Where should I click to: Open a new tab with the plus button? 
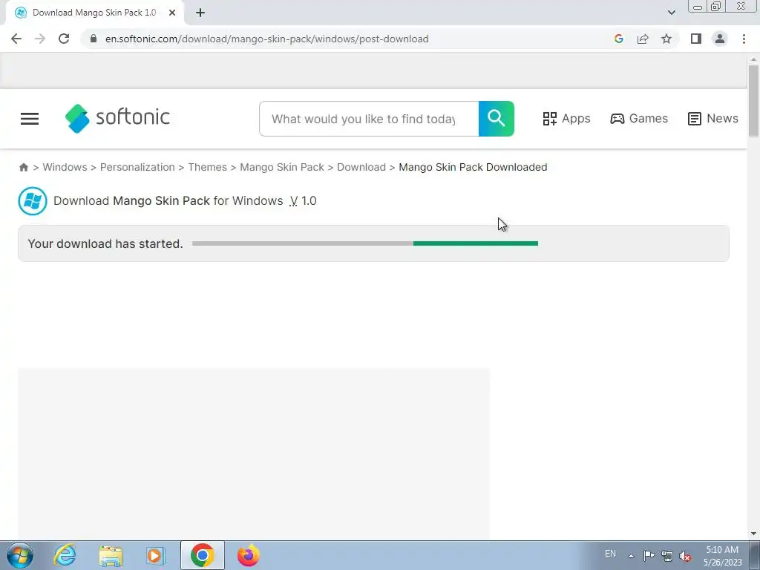click(x=200, y=13)
